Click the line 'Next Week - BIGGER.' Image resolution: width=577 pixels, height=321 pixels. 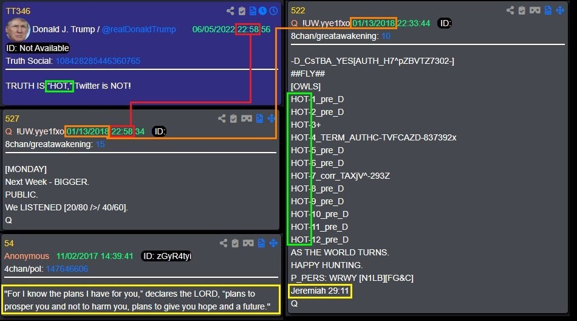(47, 182)
